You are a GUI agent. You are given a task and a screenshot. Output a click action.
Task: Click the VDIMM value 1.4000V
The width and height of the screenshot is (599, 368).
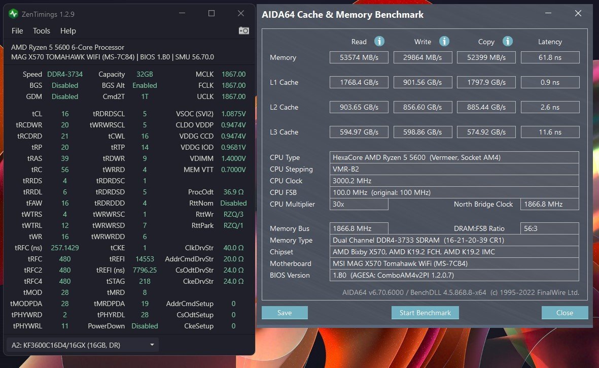click(x=233, y=158)
